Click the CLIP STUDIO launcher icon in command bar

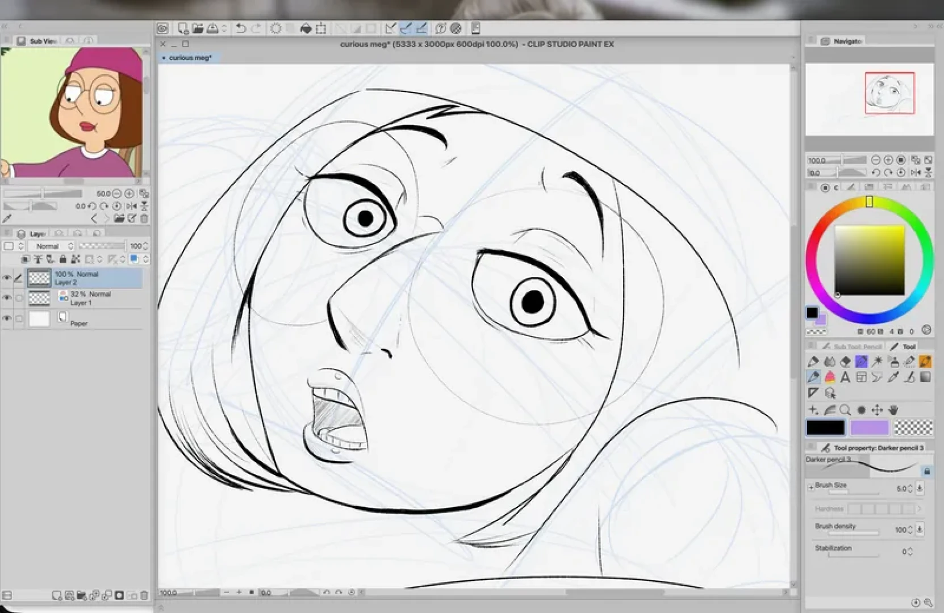pos(163,28)
